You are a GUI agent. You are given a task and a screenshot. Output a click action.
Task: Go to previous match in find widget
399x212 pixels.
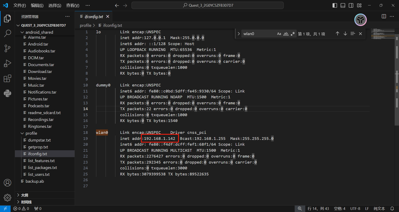(x=337, y=34)
